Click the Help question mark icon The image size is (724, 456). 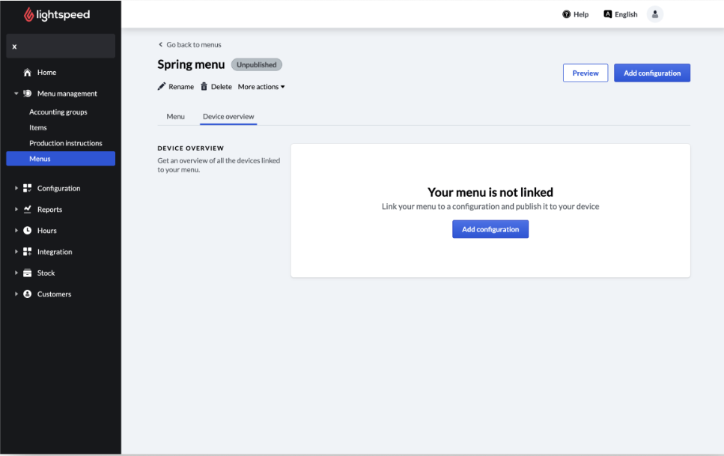coord(567,14)
